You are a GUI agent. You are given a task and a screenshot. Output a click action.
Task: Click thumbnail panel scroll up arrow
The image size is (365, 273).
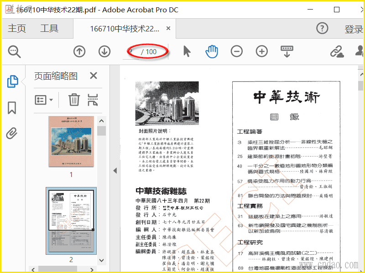(101, 121)
